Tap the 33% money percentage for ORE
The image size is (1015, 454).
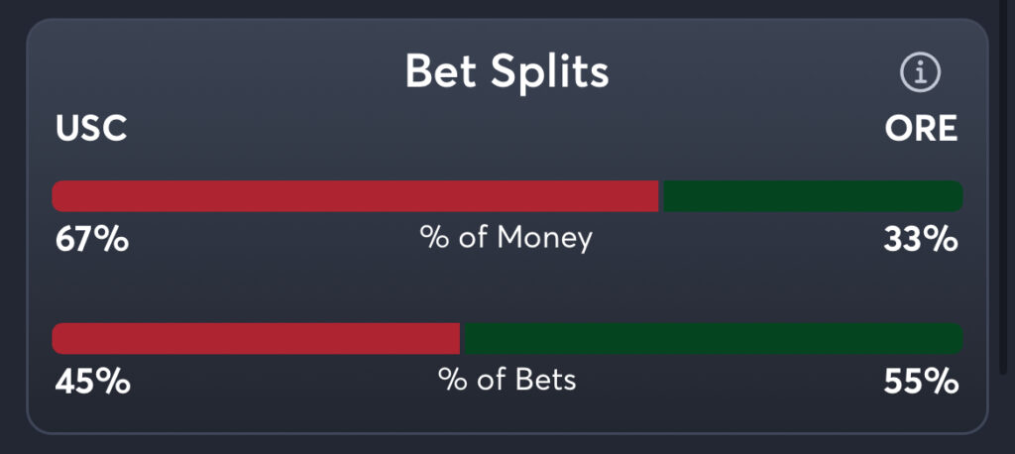pyautogui.click(x=921, y=239)
